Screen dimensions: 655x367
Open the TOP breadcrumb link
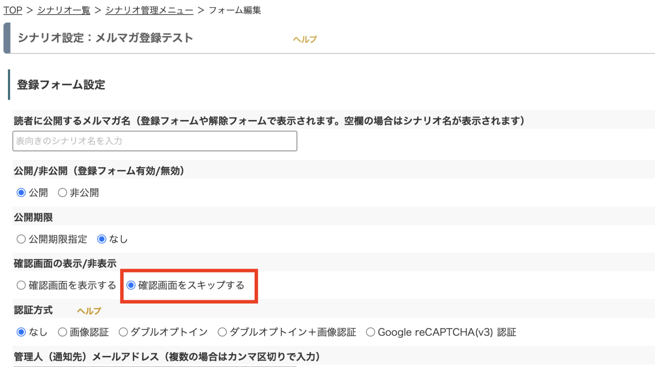[12, 10]
